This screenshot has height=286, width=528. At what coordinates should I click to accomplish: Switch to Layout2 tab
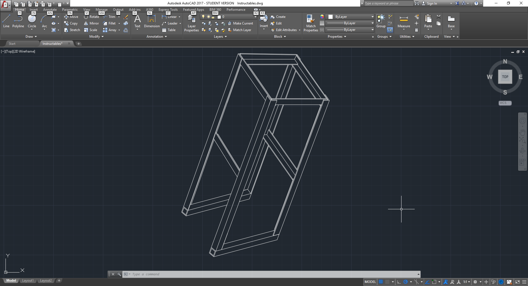(x=46, y=280)
